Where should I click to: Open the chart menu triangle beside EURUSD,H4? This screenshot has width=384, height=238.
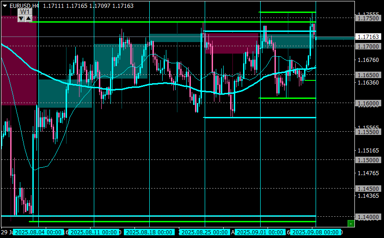coord(5,6)
